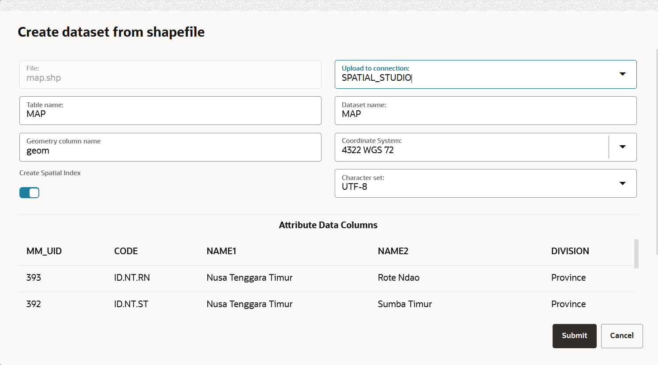This screenshot has width=658, height=365.
Task: Click Nusa Tenggara Timur in row 392
Action: click(250, 304)
